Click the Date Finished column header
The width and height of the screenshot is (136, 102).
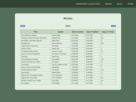click(92, 32)
